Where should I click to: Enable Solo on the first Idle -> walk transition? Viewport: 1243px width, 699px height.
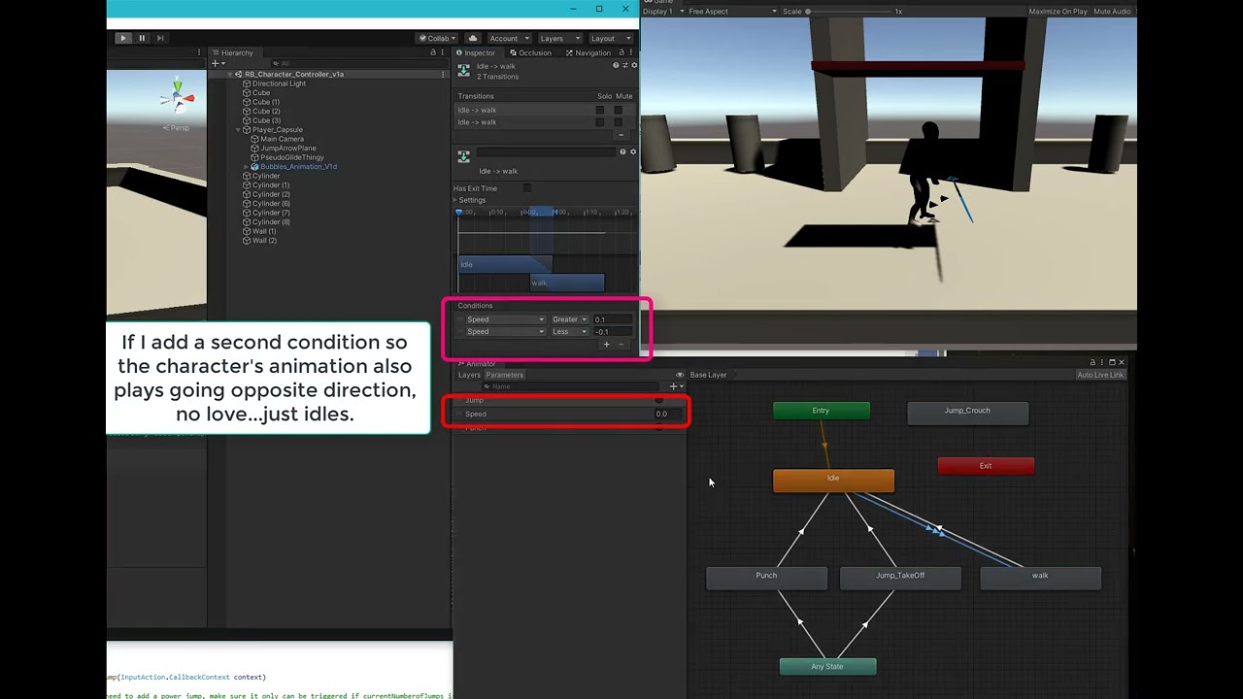(x=601, y=110)
